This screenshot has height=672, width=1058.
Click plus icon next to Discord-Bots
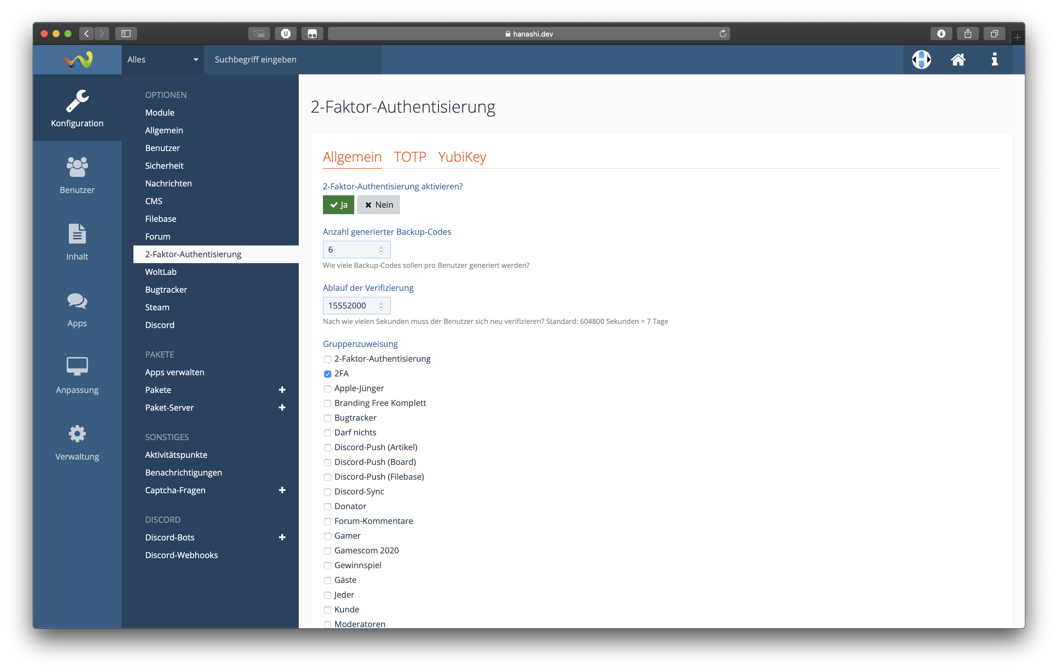[x=282, y=537]
